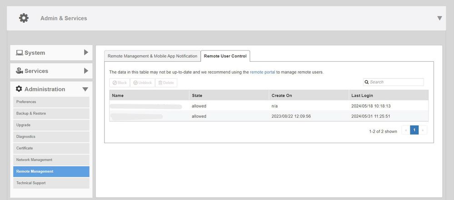The height and width of the screenshot is (200, 454).
Task: Open the remote portal link
Action: pyautogui.click(x=262, y=72)
